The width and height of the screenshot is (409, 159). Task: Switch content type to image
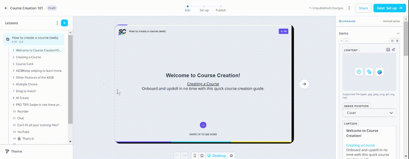point(388,50)
